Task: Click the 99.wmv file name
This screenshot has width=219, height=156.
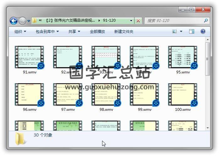Action: coord(145,110)
